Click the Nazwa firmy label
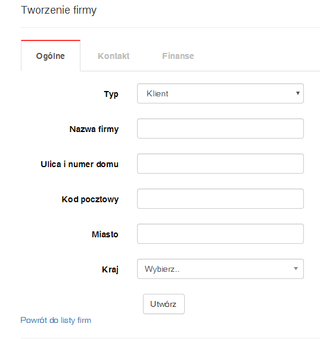The width and height of the screenshot is (320, 339). pyautogui.click(x=94, y=129)
